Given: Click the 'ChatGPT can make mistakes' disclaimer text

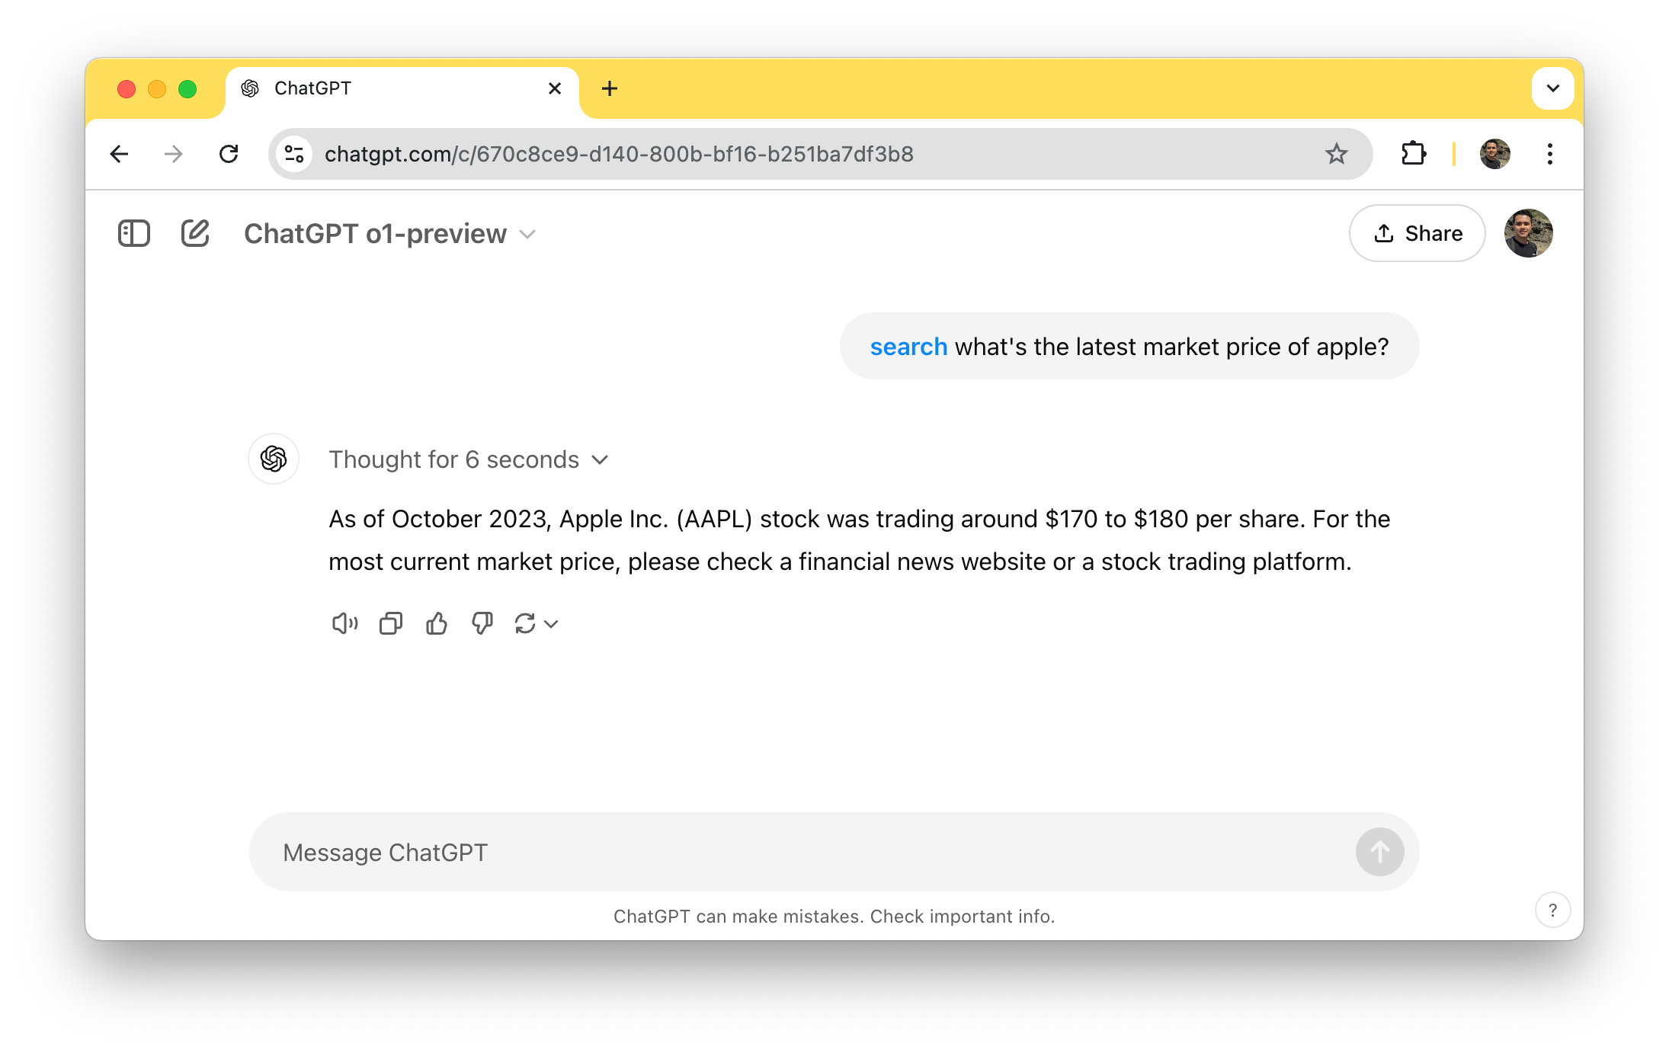Looking at the screenshot, I should 834,917.
